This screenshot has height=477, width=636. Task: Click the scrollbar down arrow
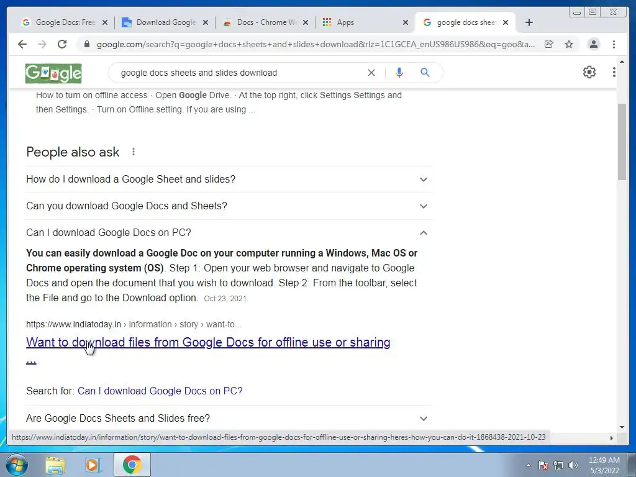[x=622, y=427]
